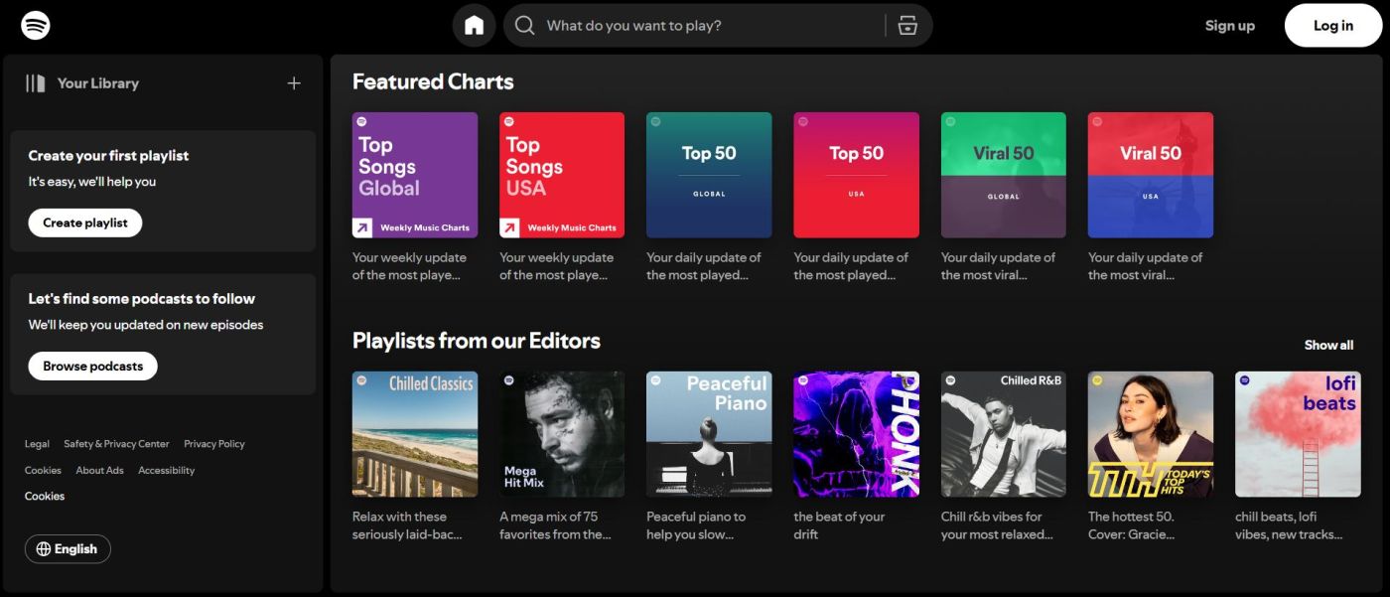Open the Browse icon in search bar
The image size is (1390, 597).
click(x=907, y=25)
